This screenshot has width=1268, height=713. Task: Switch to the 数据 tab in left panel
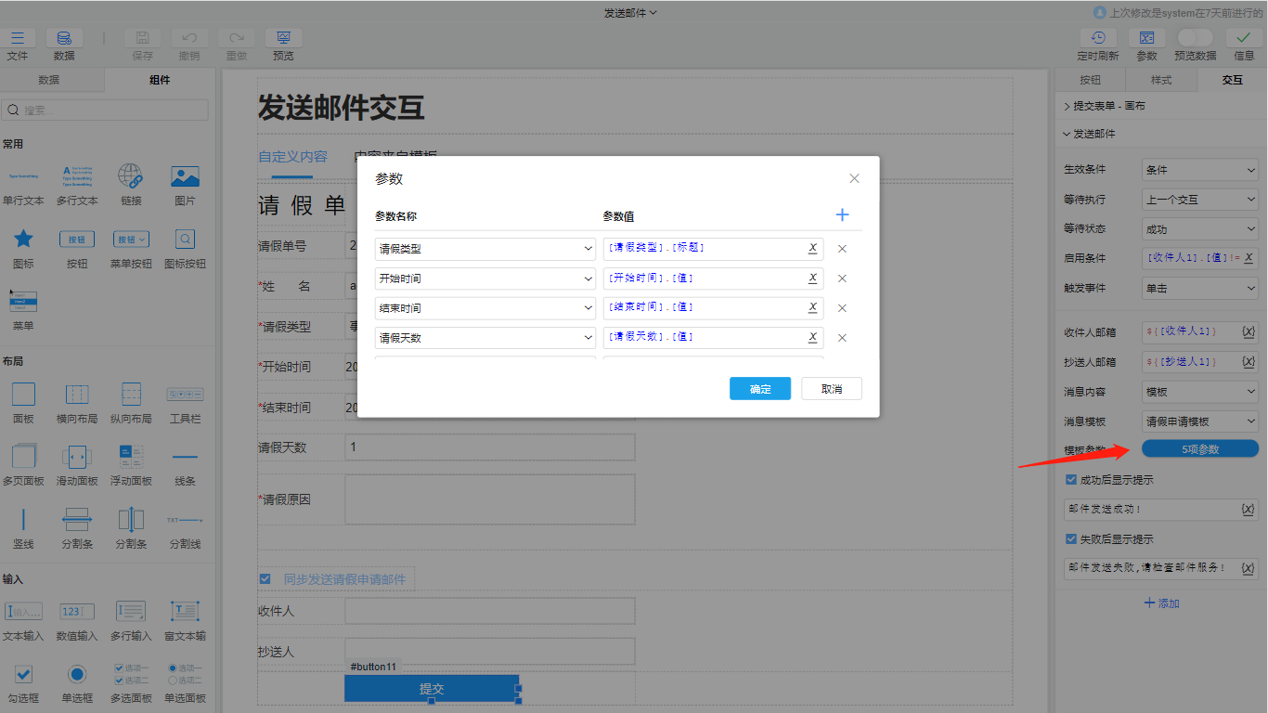(49, 80)
